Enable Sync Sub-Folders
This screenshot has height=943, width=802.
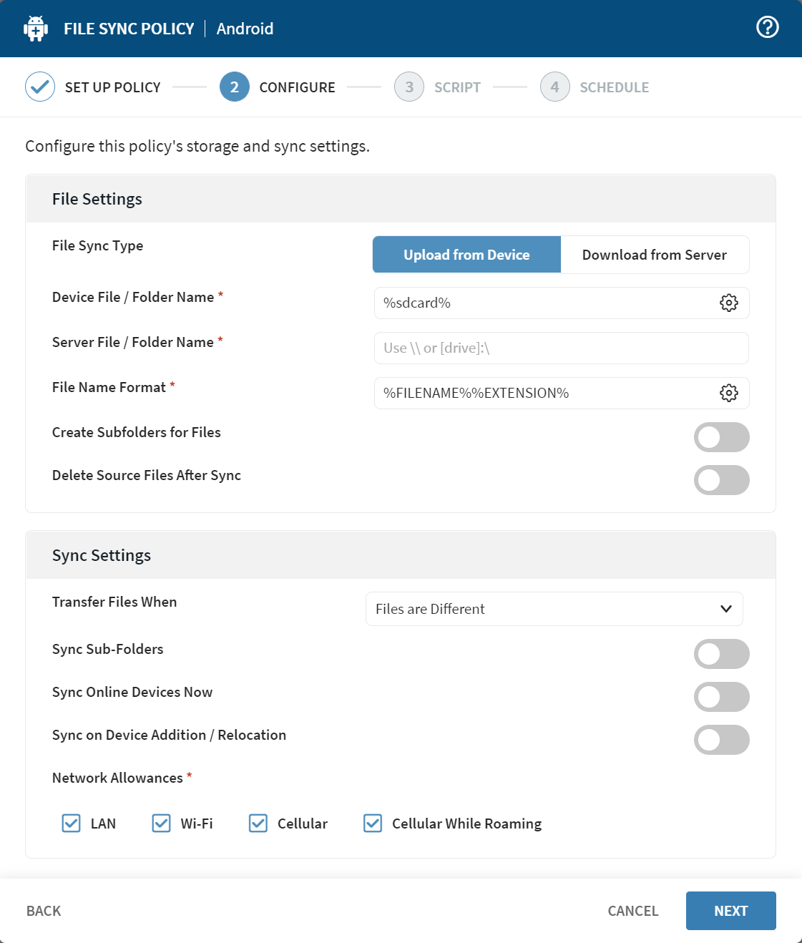[x=721, y=653]
